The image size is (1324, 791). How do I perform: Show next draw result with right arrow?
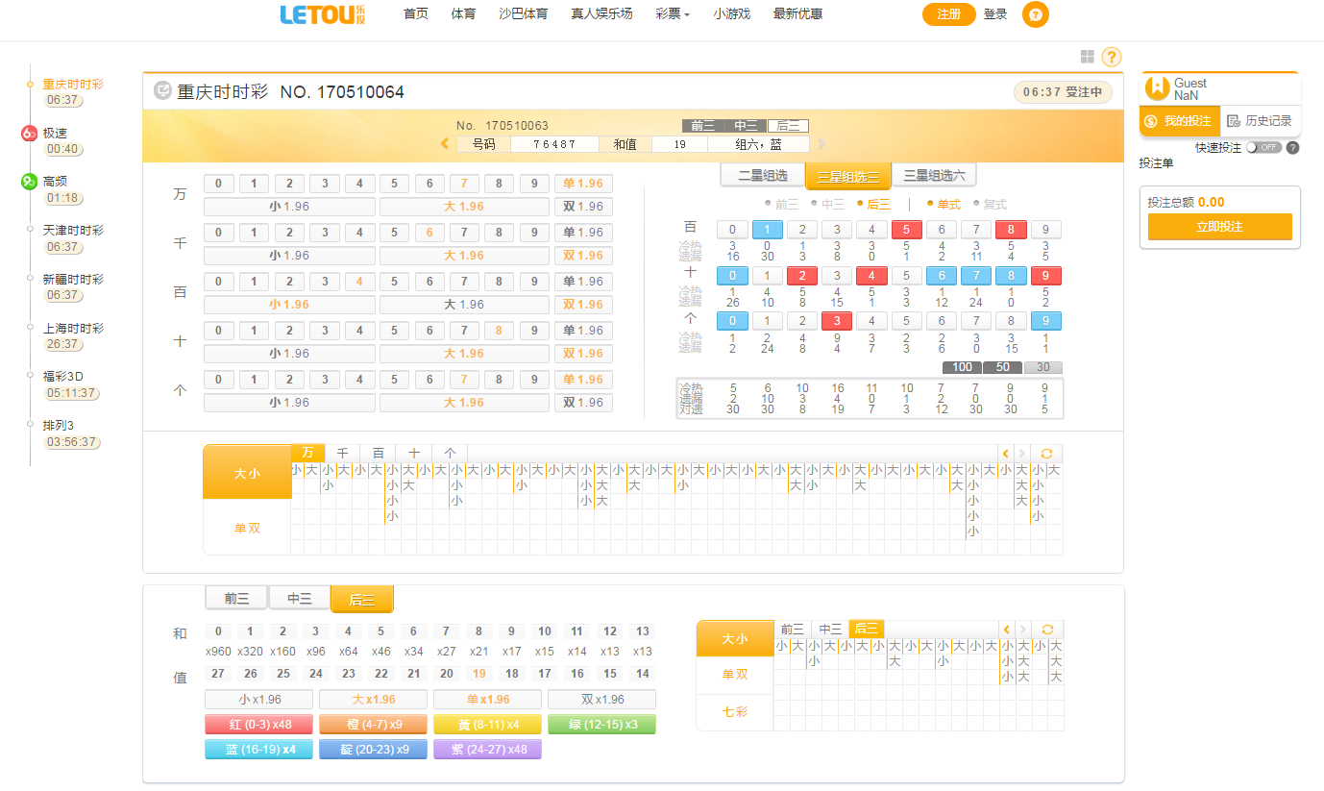pyautogui.click(x=821, y=144)
